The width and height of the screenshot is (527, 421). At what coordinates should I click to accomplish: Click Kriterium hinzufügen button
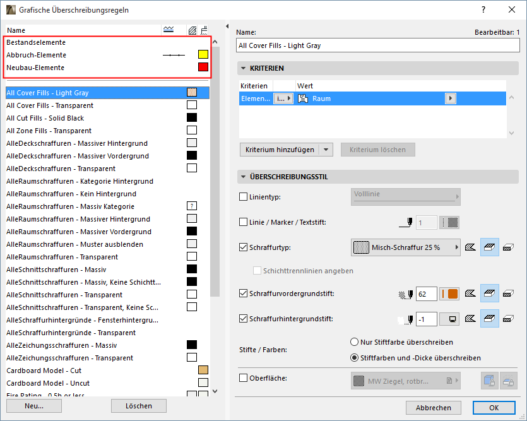click(x=280, y=150)
